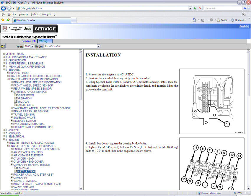Collapse the 5 - BRAKES tree node

[4, 70]
